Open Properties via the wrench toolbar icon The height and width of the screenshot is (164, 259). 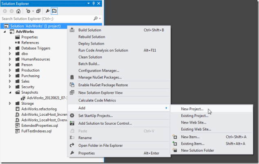coord(47,11)
